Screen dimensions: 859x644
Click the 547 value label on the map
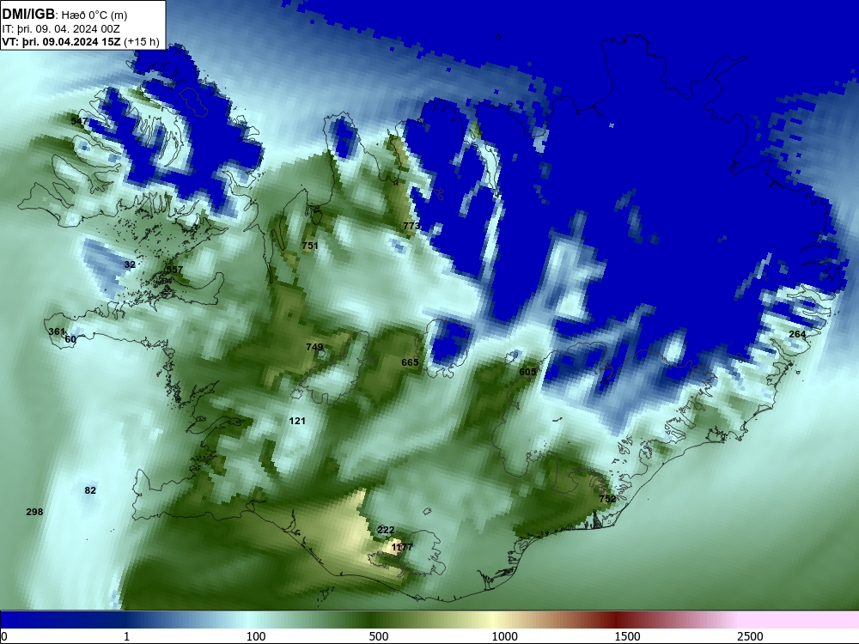pyautogui.click(x=79, y=121)
